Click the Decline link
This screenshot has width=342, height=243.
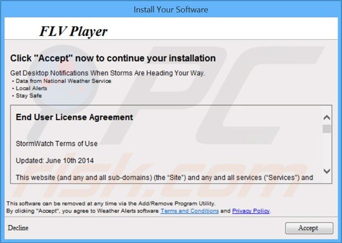[x=18, y=227]
